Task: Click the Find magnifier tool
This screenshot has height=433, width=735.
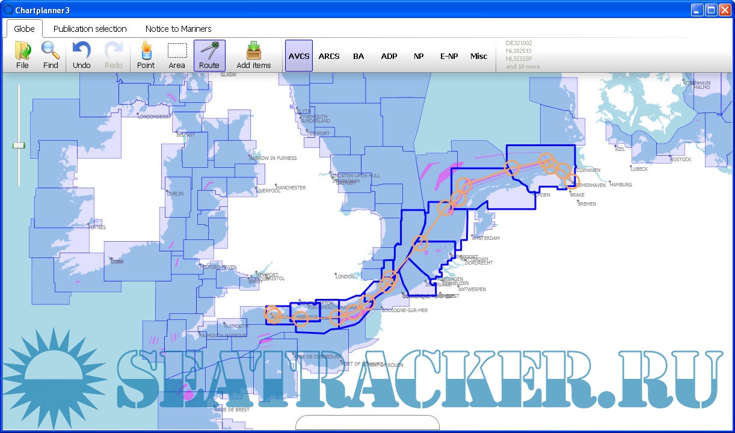Action: coord(51,55)
